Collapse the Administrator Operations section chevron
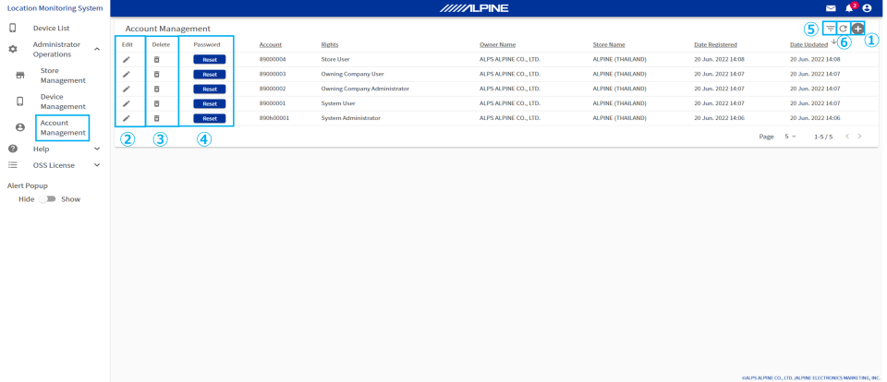 click(x=97, y=49)
